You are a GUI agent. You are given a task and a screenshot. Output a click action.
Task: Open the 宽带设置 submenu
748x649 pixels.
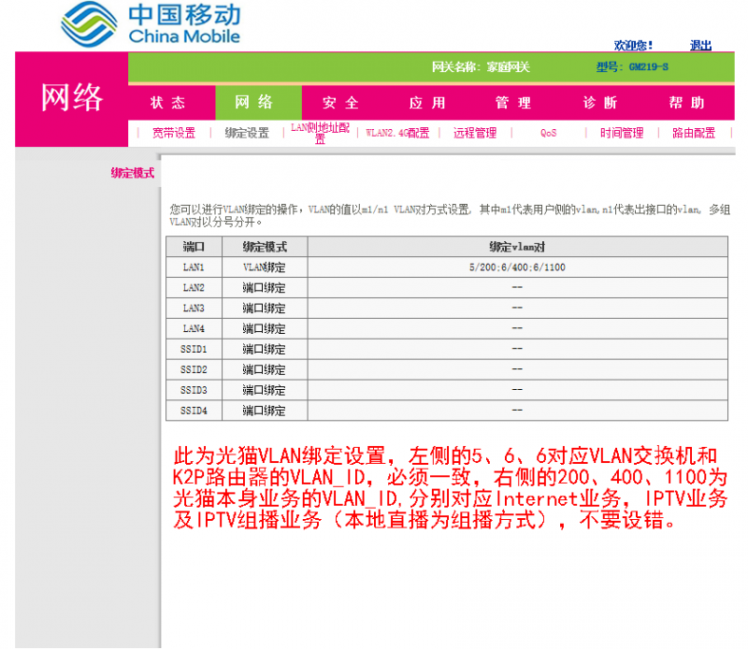174,134
